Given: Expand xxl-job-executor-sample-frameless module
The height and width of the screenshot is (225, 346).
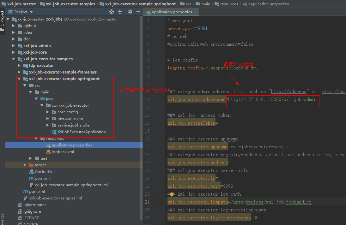Looking at the screenshot, I should (19, 72).
